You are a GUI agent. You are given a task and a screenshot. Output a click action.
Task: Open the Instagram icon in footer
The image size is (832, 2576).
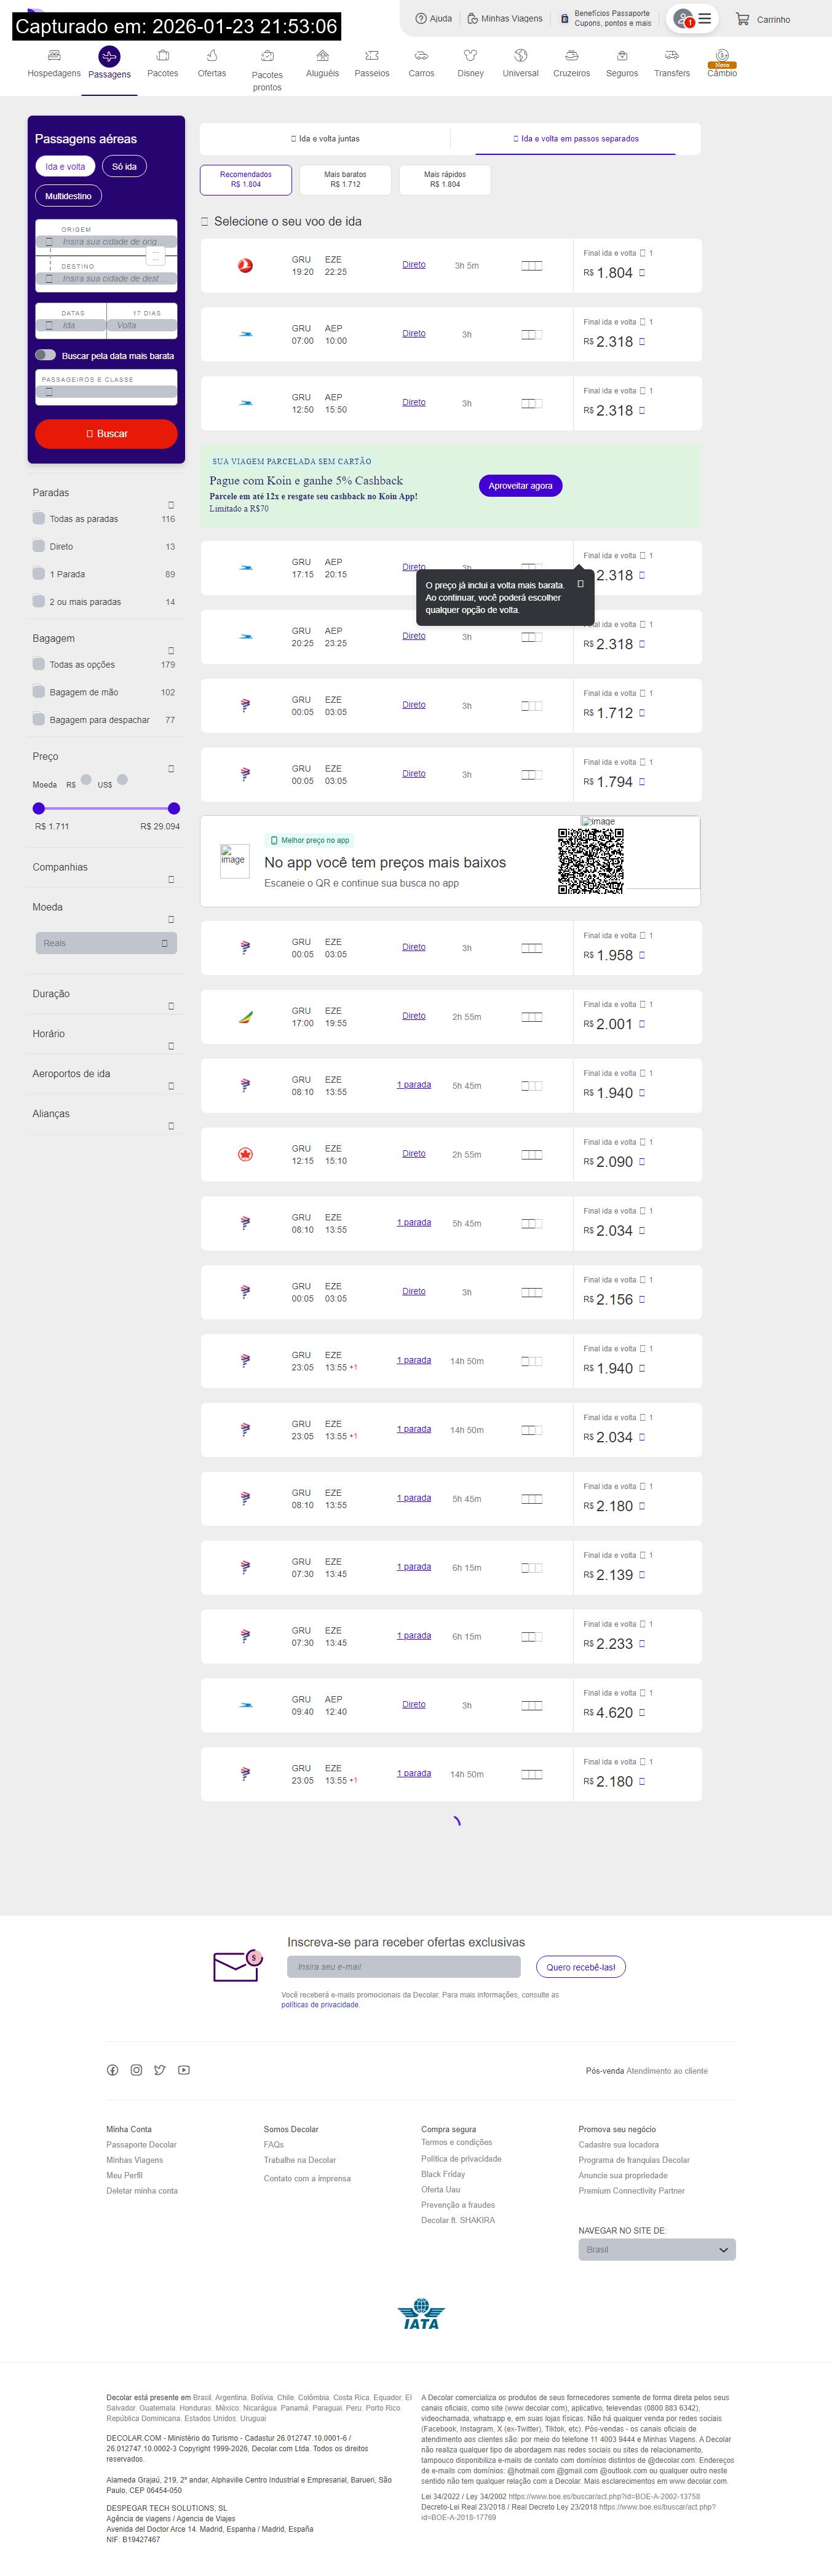point(136,2070)
